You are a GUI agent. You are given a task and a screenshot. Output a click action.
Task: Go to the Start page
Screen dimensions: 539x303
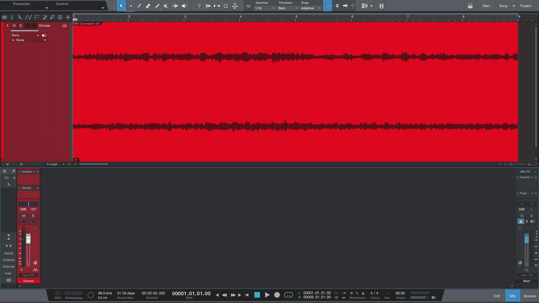pos(486,6)
